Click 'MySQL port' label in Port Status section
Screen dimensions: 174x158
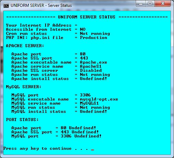tap(25, 136)
